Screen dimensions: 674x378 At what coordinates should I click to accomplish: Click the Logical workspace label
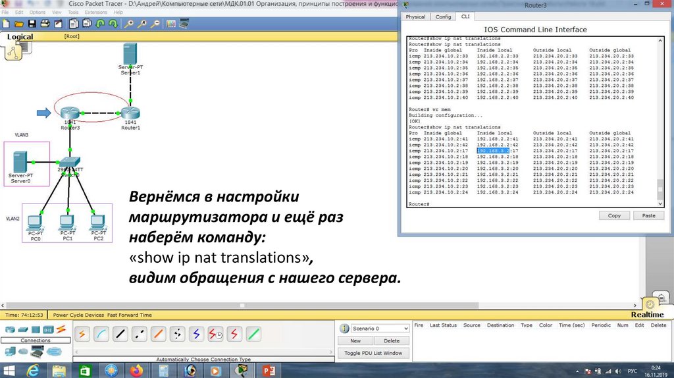[20, 37]
